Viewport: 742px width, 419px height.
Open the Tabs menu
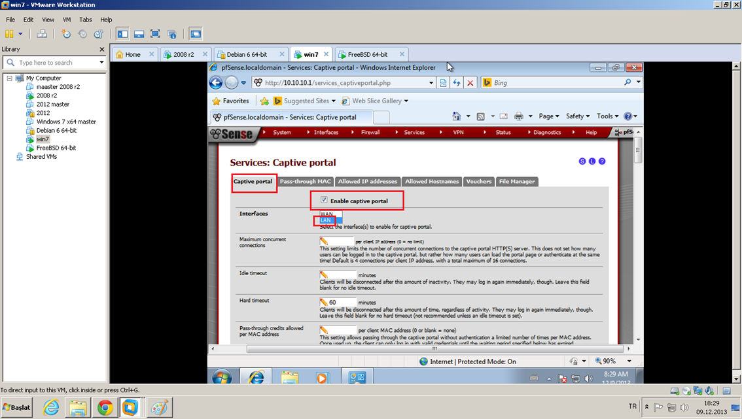86,20
